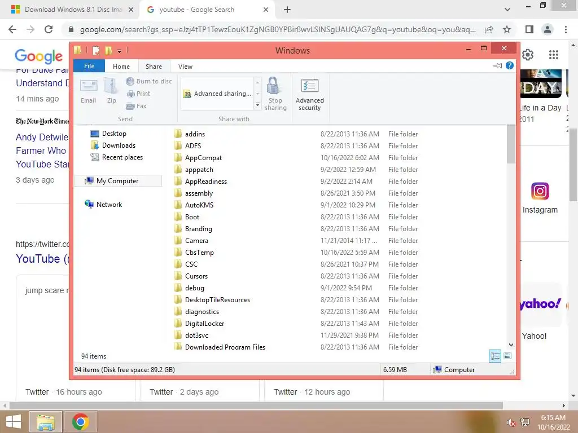
Task: Bookmark this page with the star icon
Action: click(507, 29)
